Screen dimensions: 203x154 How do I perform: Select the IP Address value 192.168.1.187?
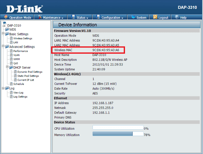pos(103,103)
